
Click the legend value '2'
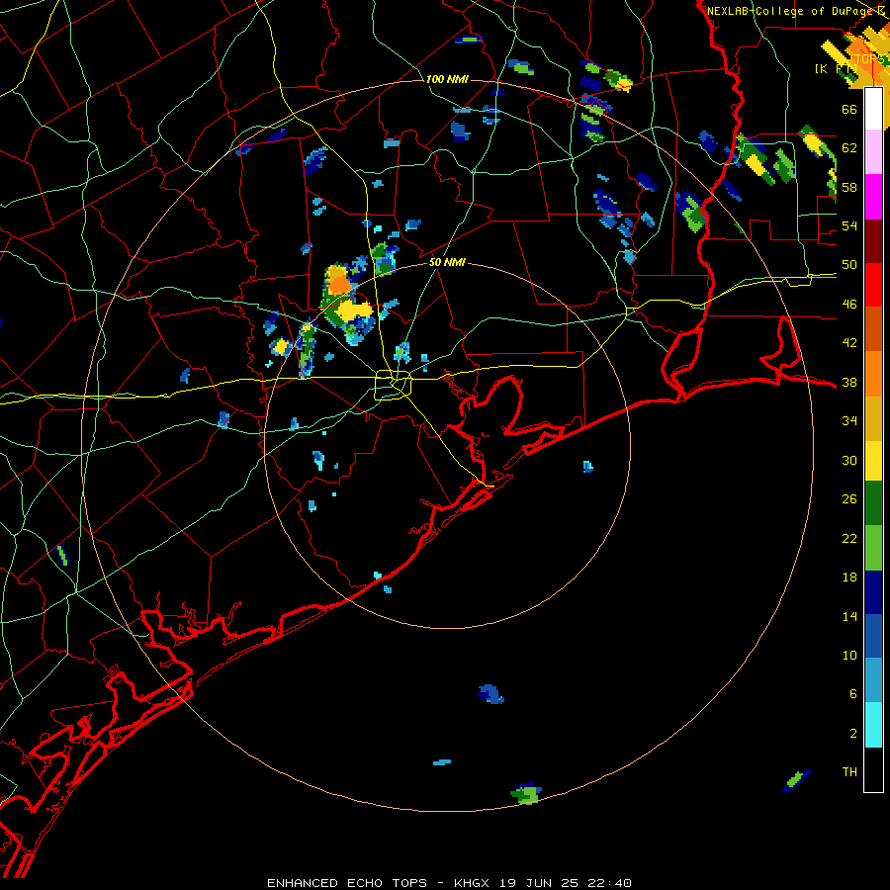pyautogui.click(x=853, y=734)
